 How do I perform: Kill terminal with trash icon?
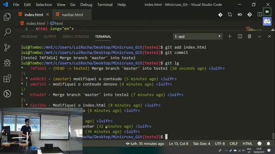(x=249, y=36)
